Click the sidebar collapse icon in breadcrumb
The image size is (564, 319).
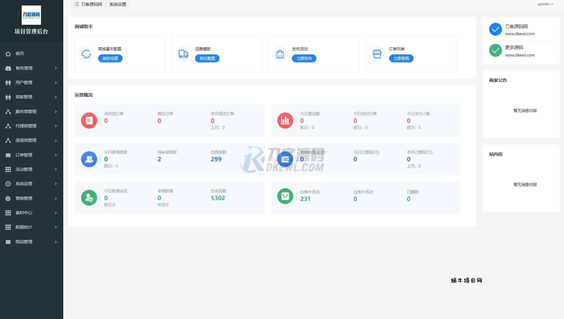(x=77, y=4)
